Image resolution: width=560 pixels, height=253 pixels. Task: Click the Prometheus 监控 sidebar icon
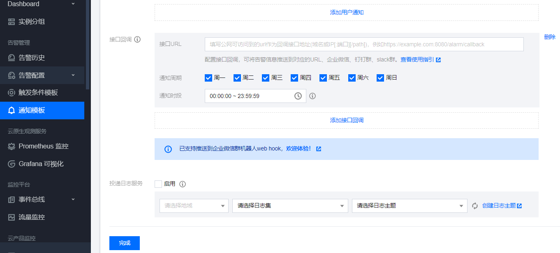tap(12, 146)
